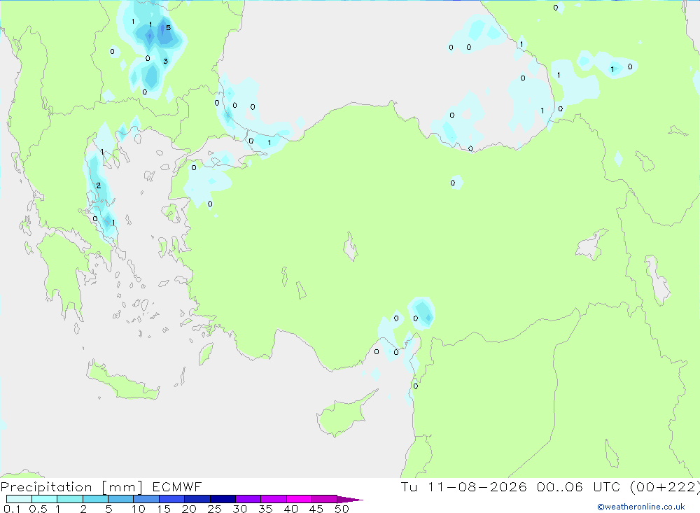Image resolution: width=700 pixels, height=513 pixels.
Task: Click the 'Precipitation [mm]' title text
Action: 72,487
